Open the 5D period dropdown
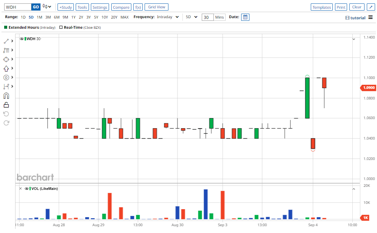Viewport: 377px width, 233px height. (192, 17)
